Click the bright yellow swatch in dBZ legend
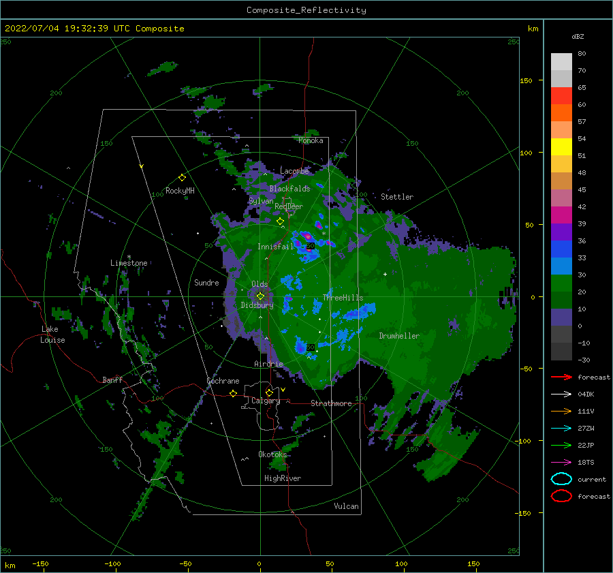 click(x=561, y=147)
